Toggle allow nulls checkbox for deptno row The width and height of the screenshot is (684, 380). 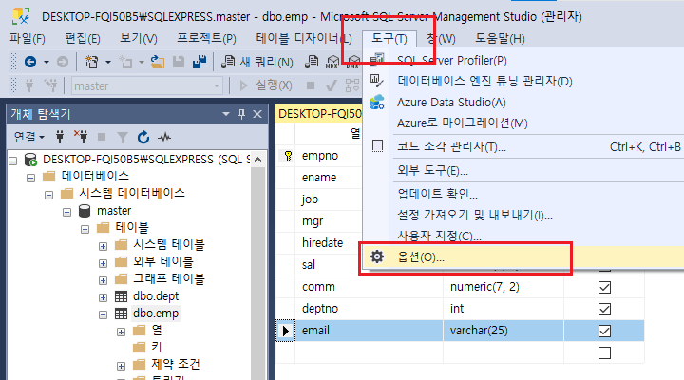click(x=604, y=310)
